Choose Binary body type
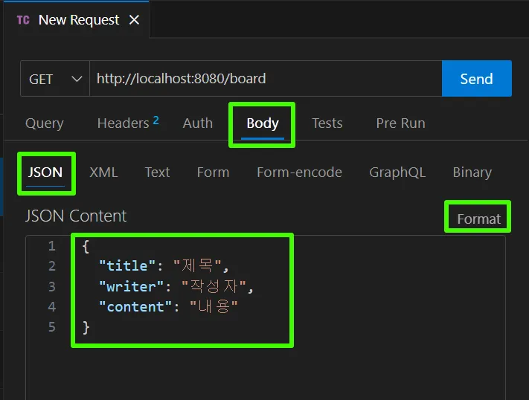This screenshot has height=400, width=529. (x=472, y=172)
